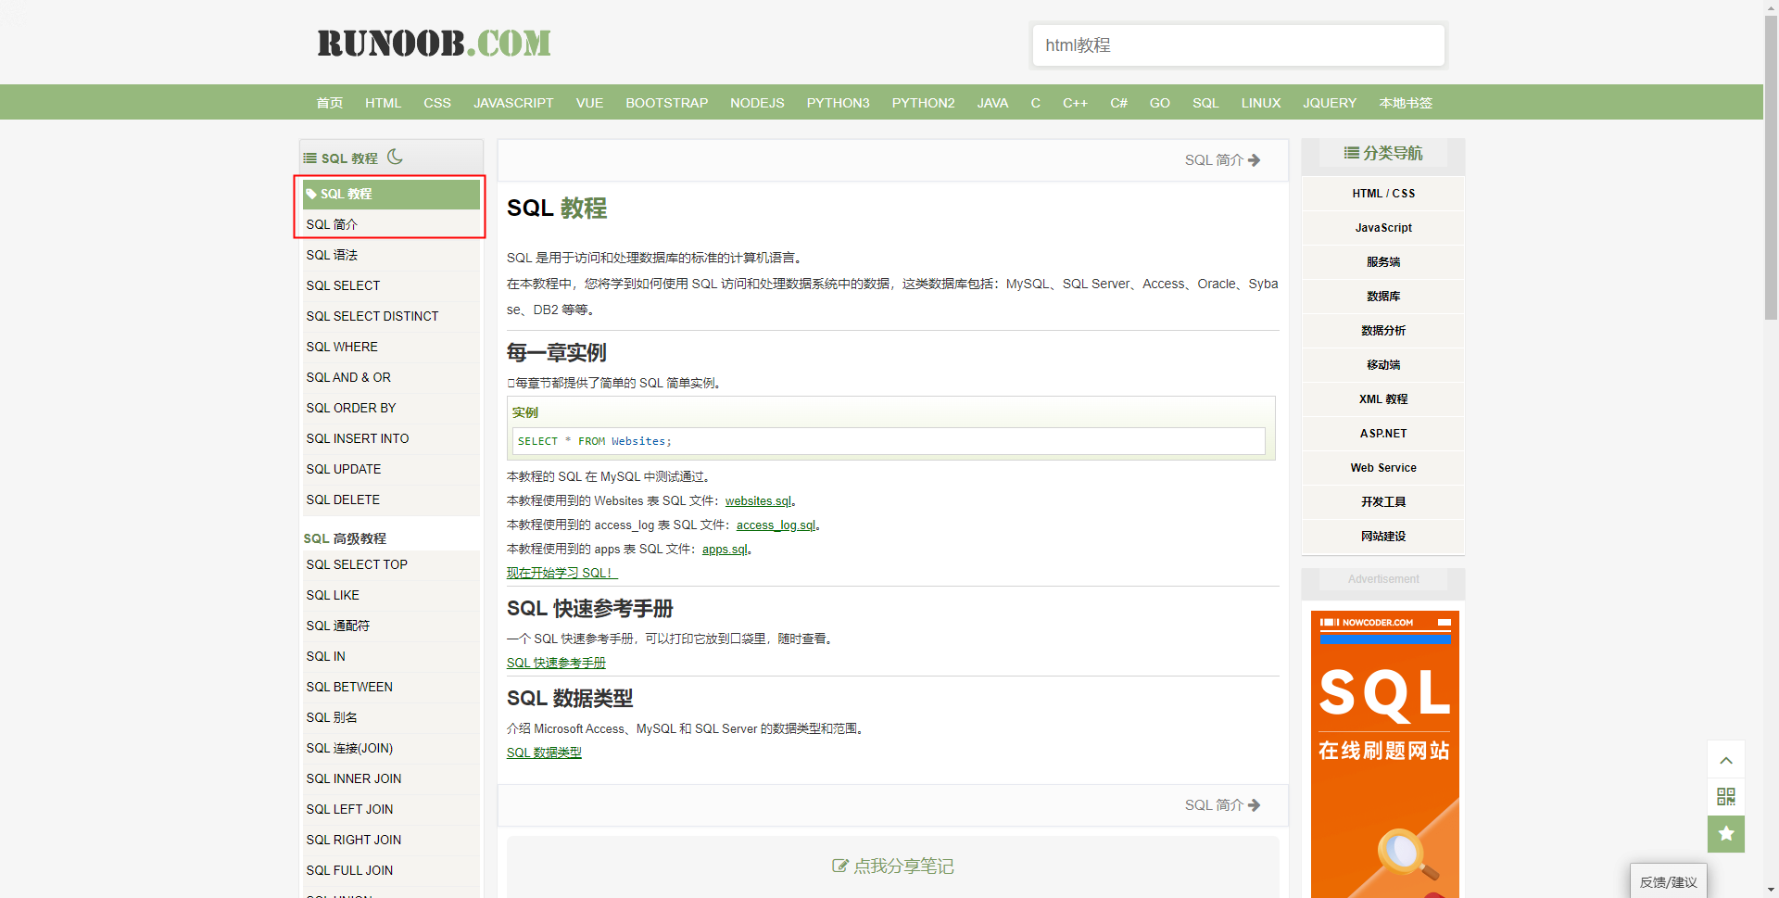Expand the 服务端 category

[1383, 262]
